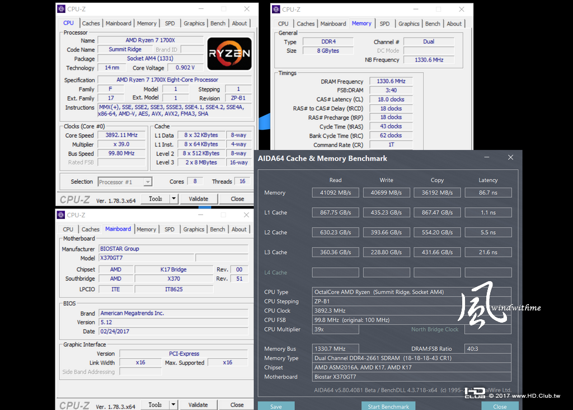The height and width of the screenshot is (410, 573).
Task: Click motherboard Model field X370GT7
Action: (x=146, y=258)
